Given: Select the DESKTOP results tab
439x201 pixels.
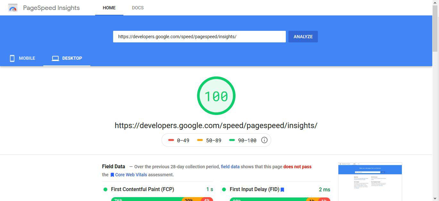Looking at the screenshot, I should pos(67,58).
